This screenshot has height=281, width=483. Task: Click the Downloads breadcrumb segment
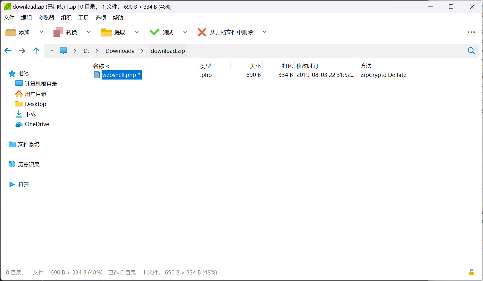(x=120, y=51)
